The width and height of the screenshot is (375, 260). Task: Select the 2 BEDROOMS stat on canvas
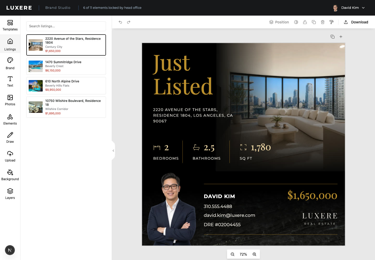tap(166, 152)
